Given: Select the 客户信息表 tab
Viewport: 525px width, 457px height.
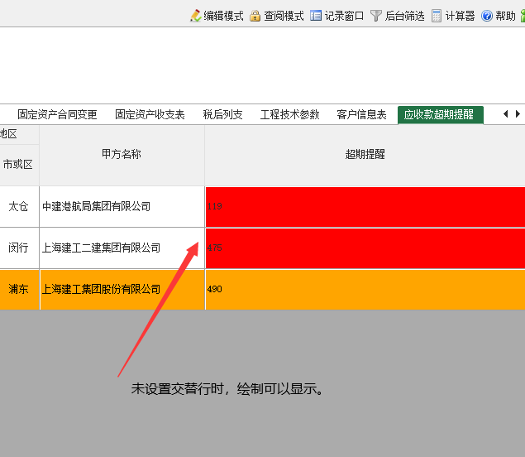Looking at the screenshot, I should point(361,115).
